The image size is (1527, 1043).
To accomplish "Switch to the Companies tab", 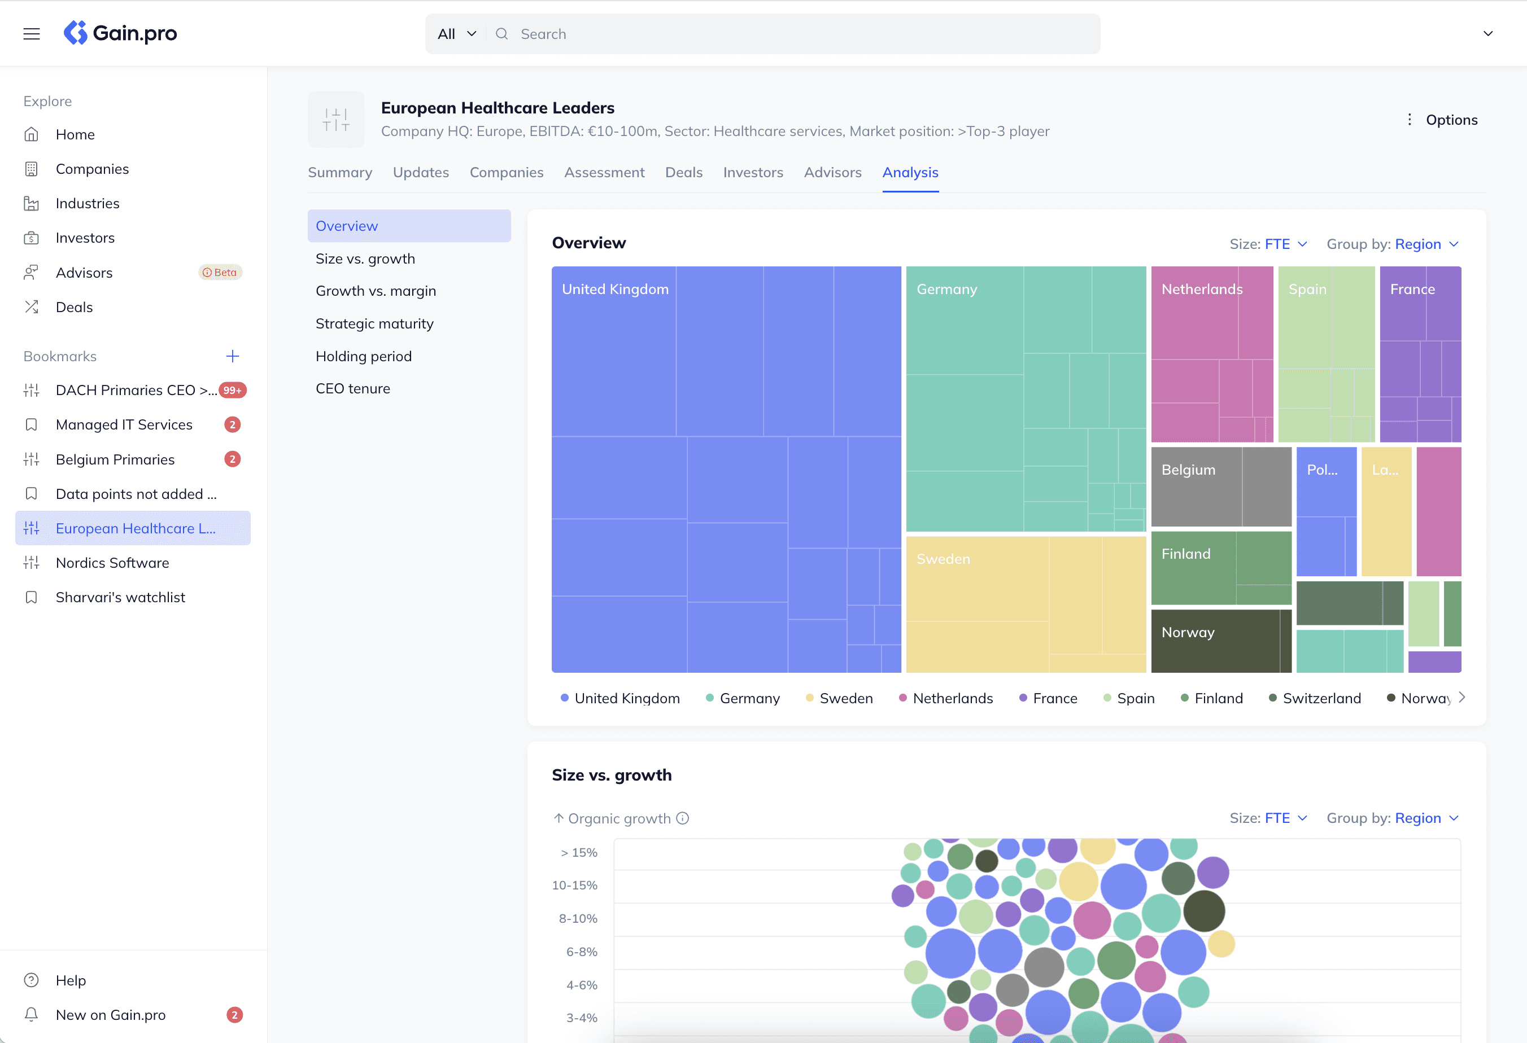I will pos(506,172).
